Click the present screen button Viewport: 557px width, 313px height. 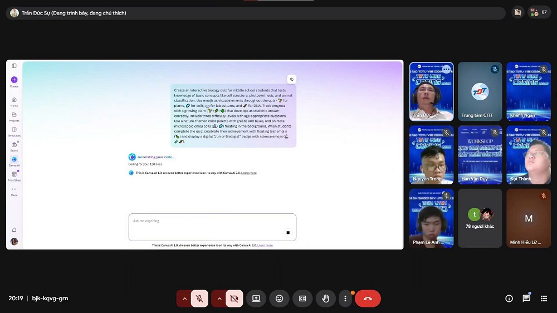coord(256,299)
